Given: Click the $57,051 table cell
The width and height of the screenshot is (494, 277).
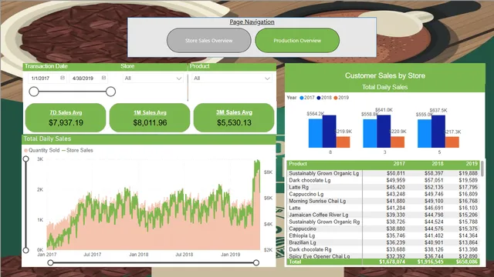Looking at the screenshot, I should 434,180.
